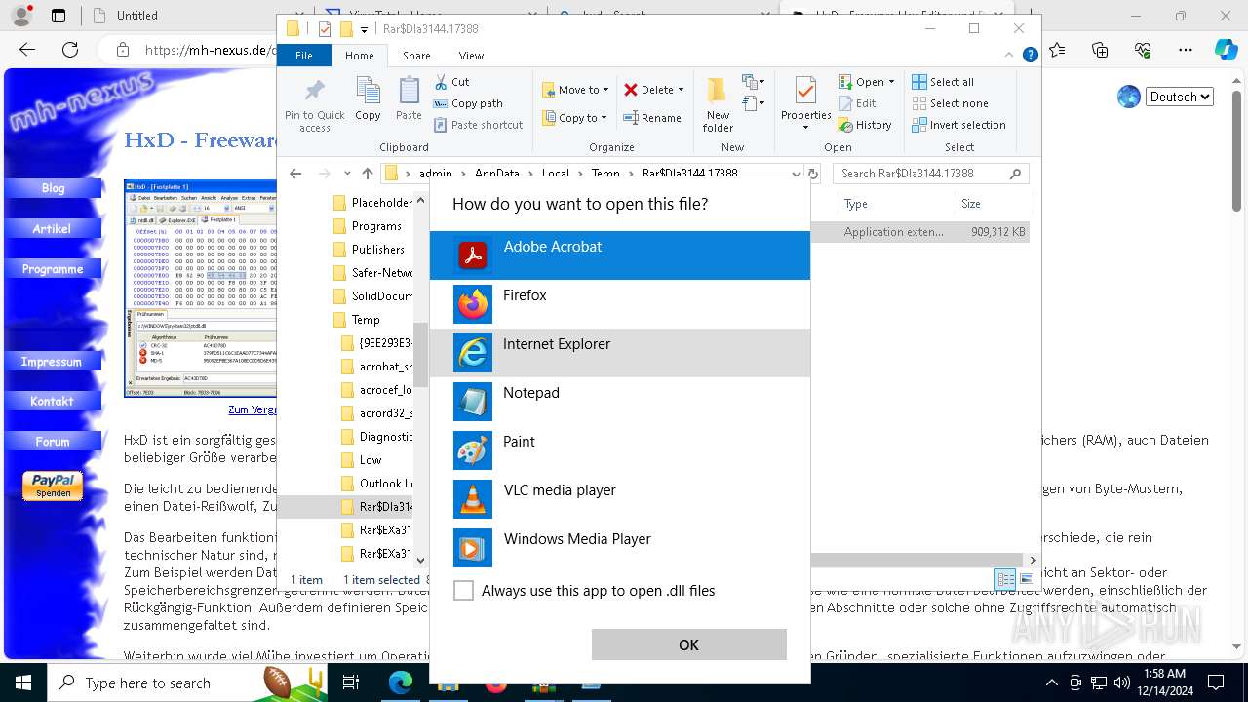
Task: Select the Programs folder in tree
Action: [x=369, y=226]
